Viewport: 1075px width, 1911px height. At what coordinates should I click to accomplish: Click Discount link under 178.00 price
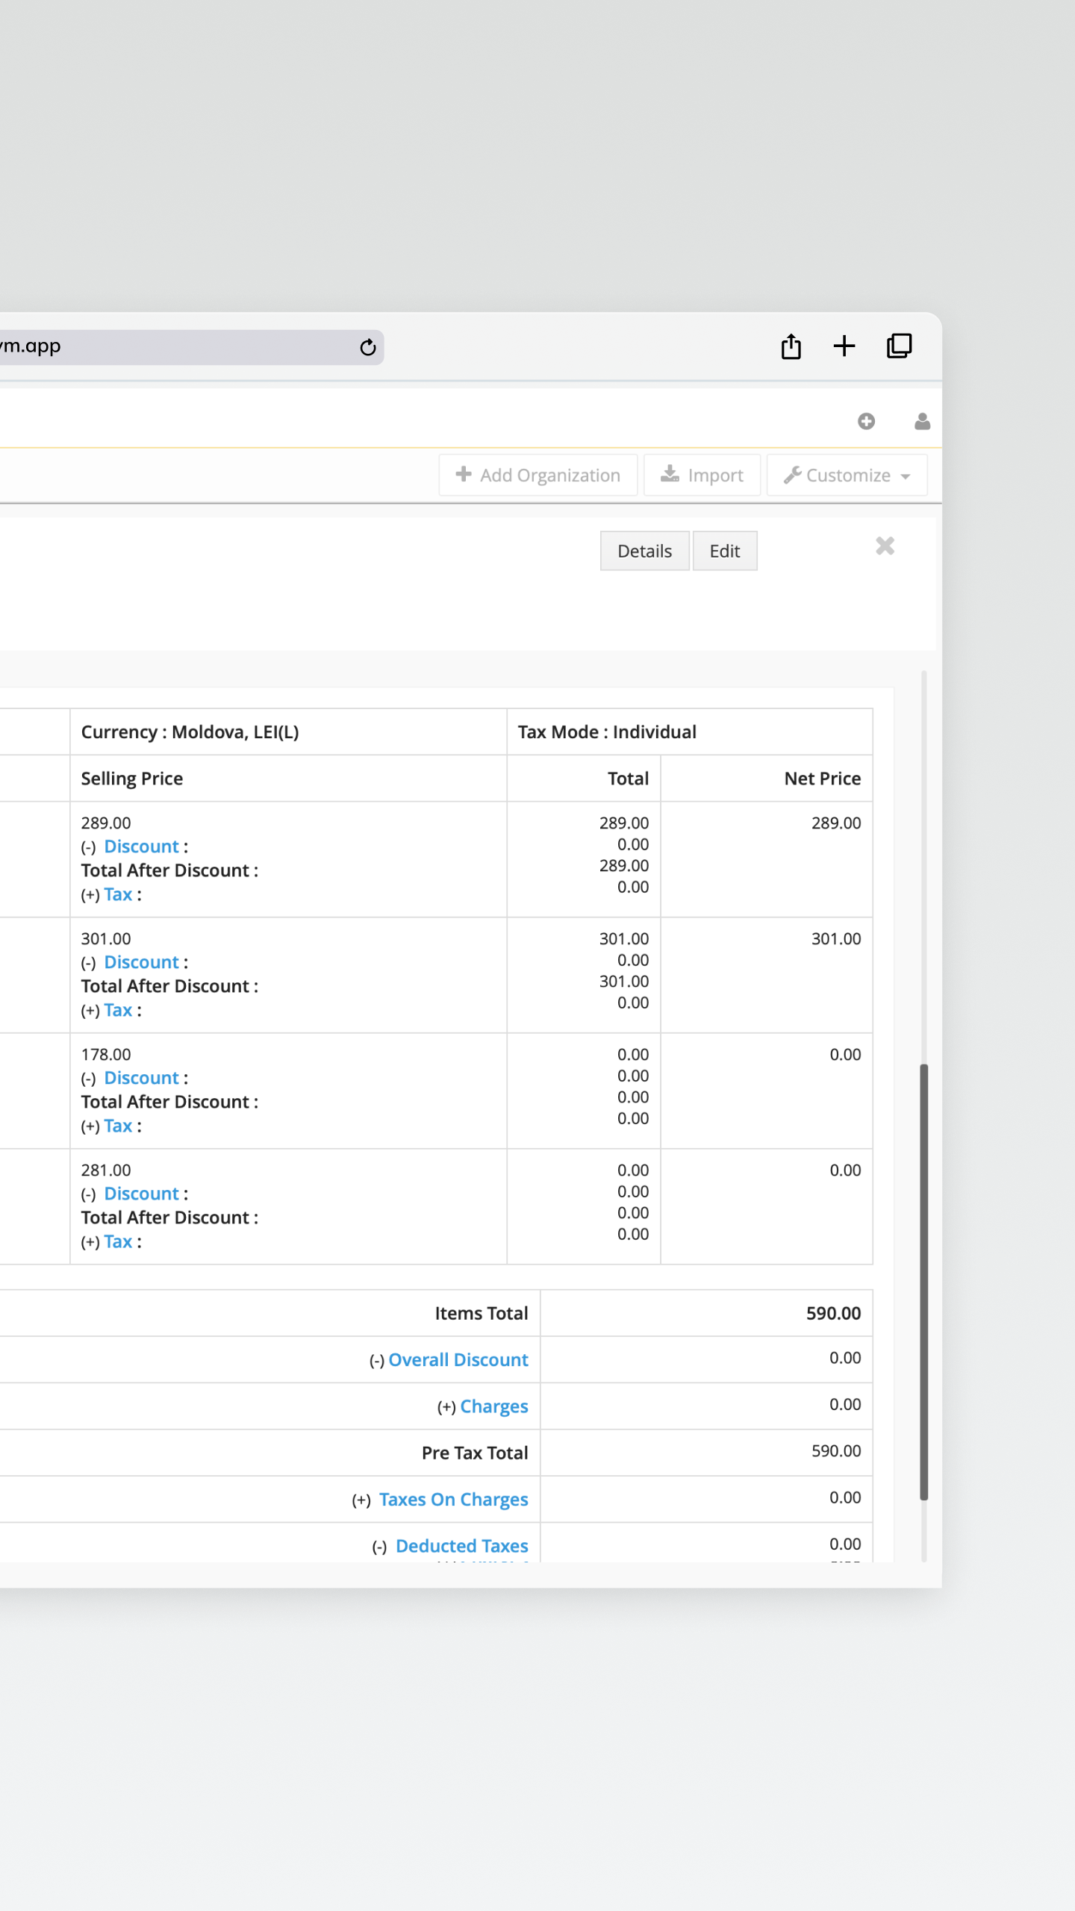141,1078
